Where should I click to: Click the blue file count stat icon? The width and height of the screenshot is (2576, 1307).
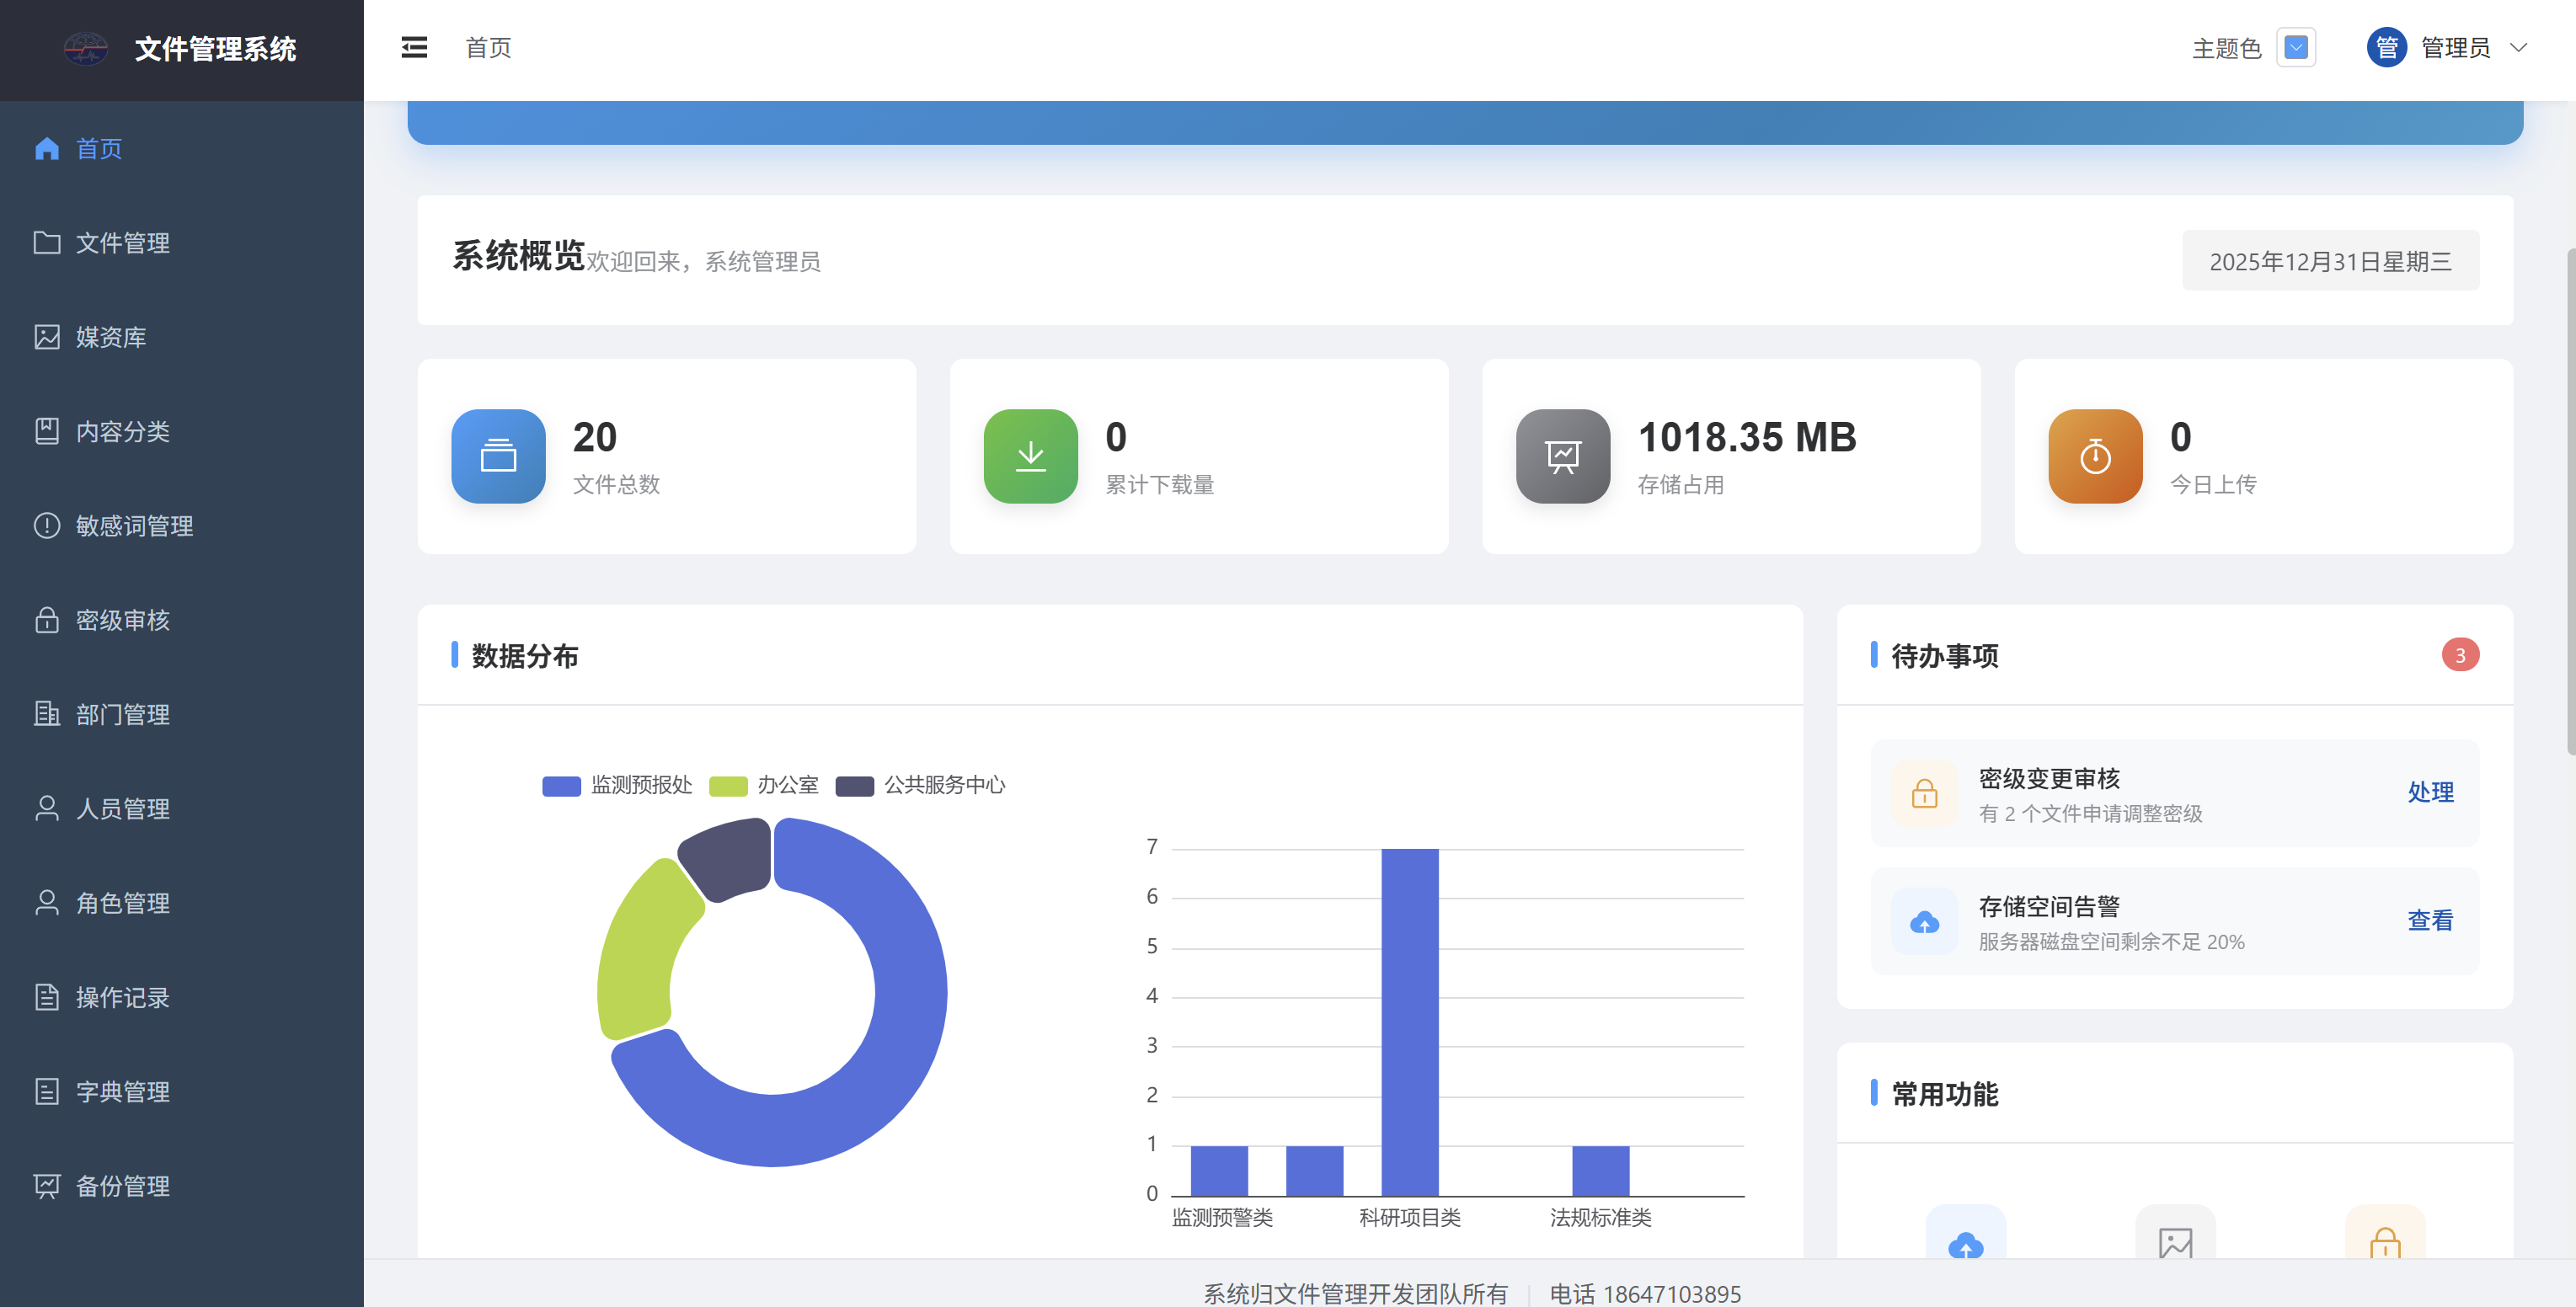point(498,456)
